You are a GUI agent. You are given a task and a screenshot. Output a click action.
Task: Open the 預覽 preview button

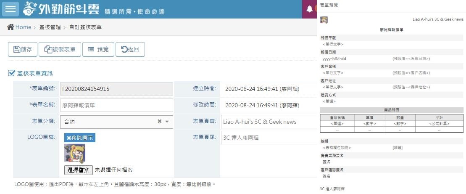[x=98, y=49]
